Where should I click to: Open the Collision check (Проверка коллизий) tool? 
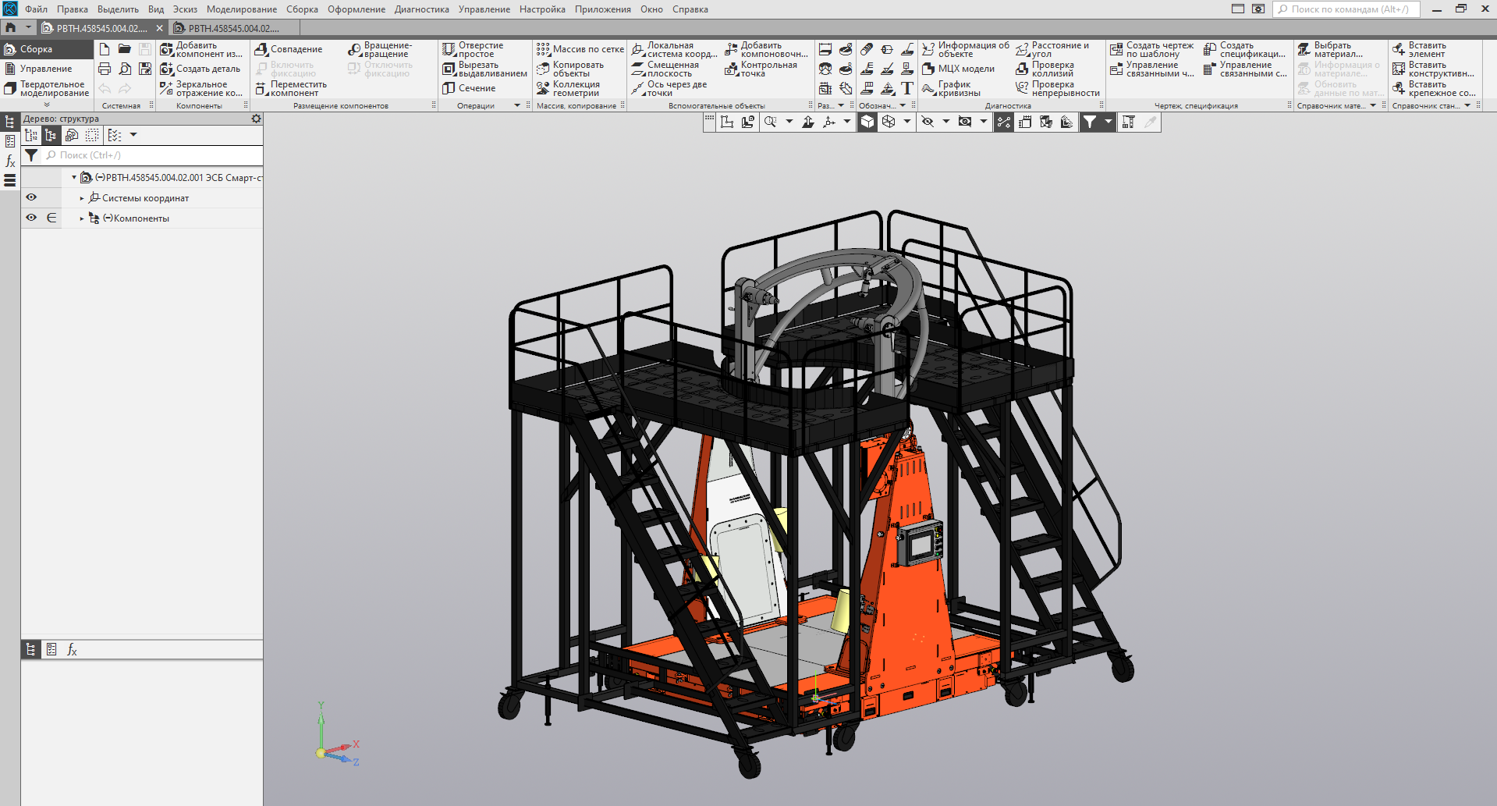1045,69
